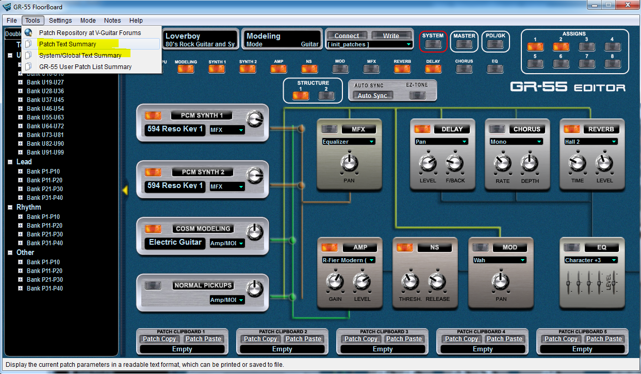Viewport: 641px width, 374px height.
Task: Toggle the DELAY block power LED
Action: [x=422, y=129]
